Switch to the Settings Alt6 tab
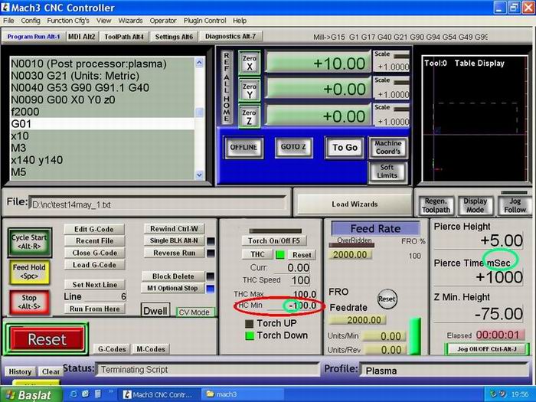The width and height of the screenshot is (536, 402). click(174, 37)
